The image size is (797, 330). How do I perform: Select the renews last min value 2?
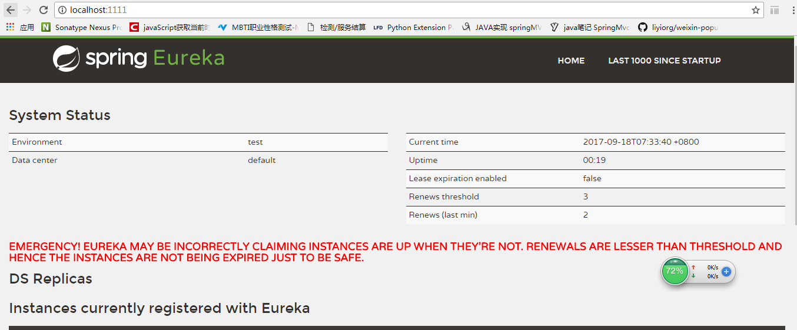tap(586, 215)
